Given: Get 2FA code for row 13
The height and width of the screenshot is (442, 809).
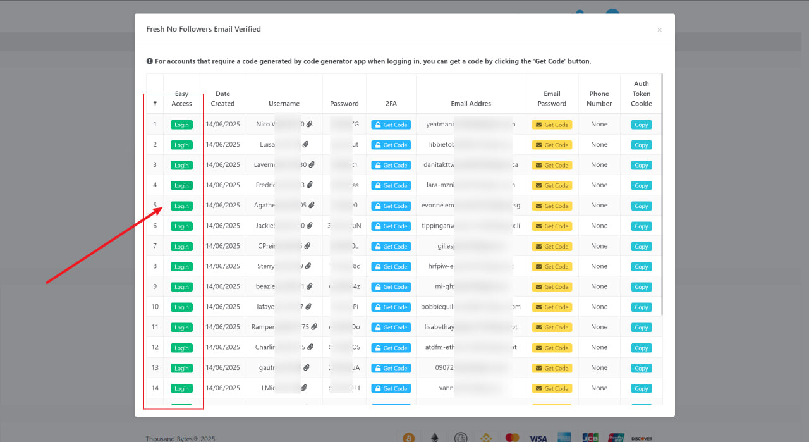Looking at the screenshot, I should 391,368.
